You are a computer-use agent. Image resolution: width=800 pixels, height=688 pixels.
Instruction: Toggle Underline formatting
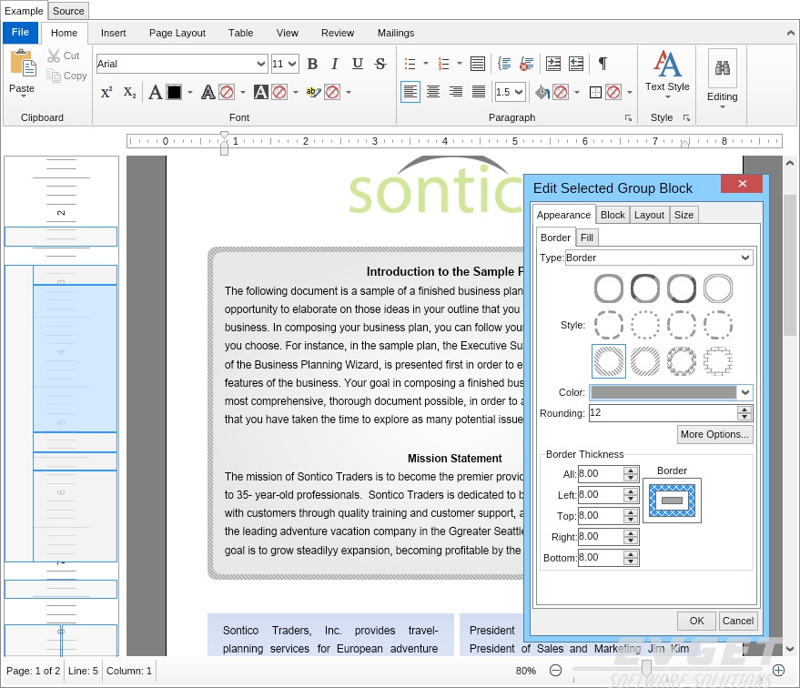357,64
